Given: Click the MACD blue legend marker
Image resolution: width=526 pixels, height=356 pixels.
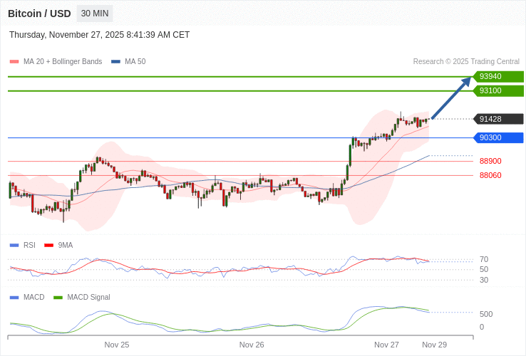Looking at the screenshot, I should pyautogui.click(x=14, y=298).
